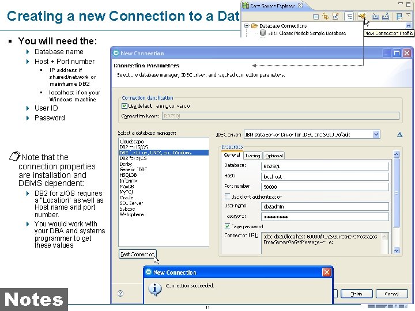Maximize the New Connection dialog window
The width and height of the screenshot is (415, 311).
click(397, 53)
